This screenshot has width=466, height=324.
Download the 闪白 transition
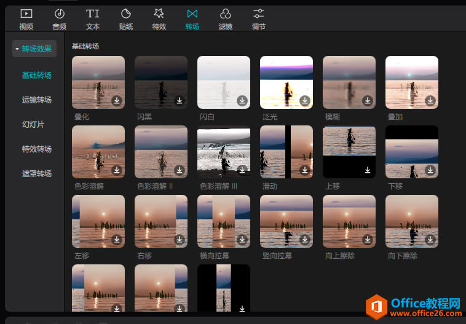tap(242, 100)
